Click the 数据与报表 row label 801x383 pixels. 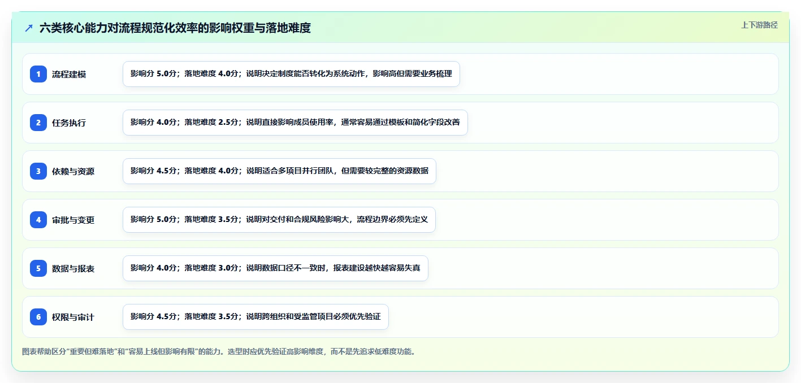tap(73, 268)
